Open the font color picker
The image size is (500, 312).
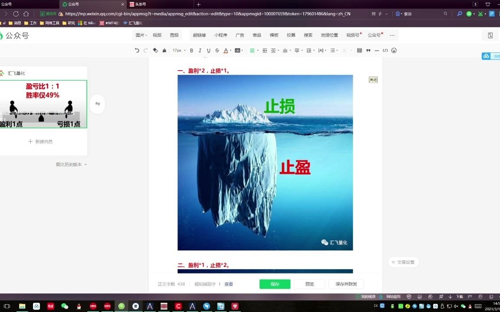226,50
